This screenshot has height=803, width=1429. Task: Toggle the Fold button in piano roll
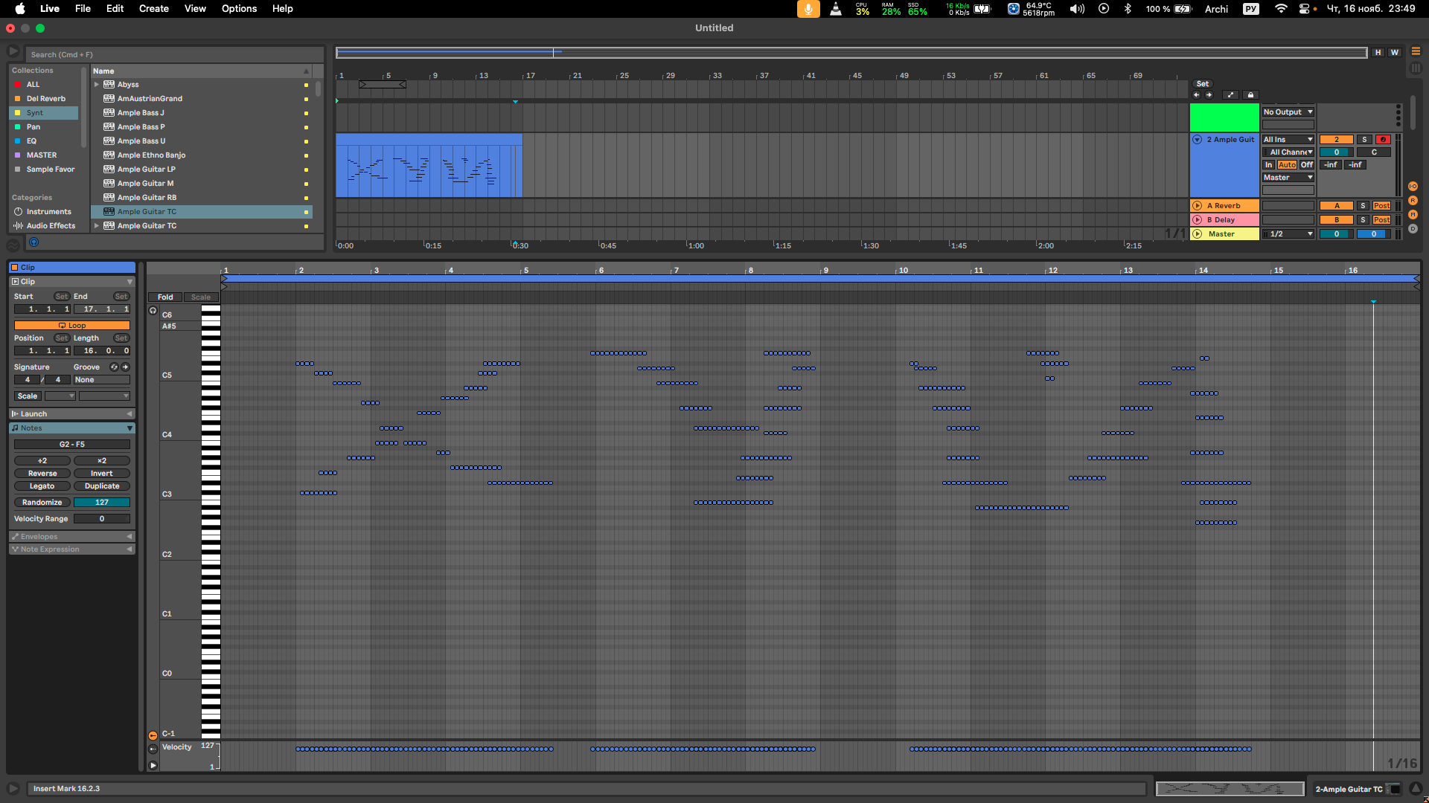[165, 297]
